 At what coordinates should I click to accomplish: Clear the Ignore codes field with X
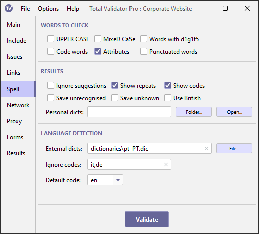(166, 164)
